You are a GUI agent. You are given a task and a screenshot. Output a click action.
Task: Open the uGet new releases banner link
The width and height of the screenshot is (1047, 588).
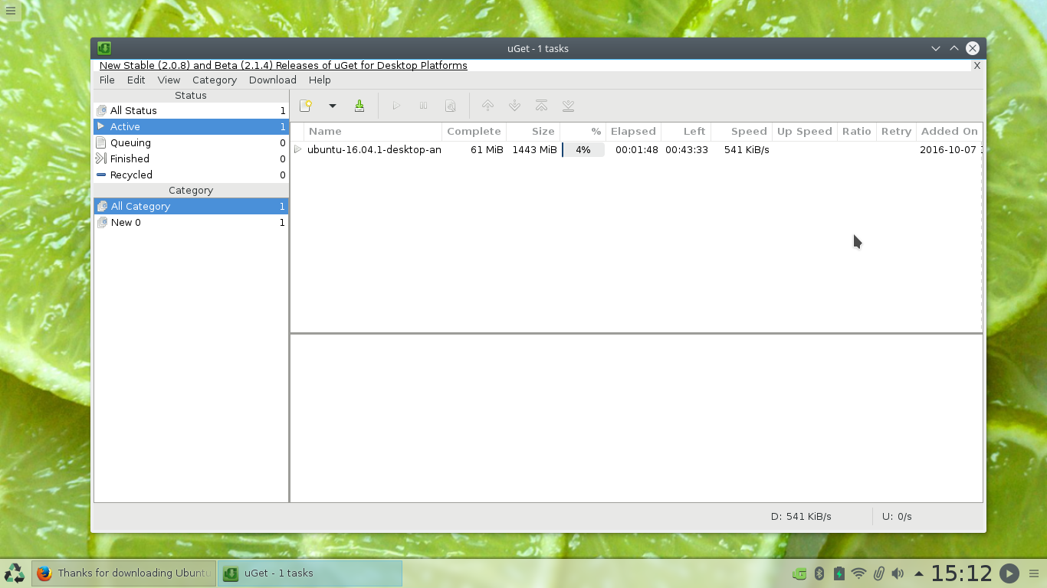click(284, 66)
